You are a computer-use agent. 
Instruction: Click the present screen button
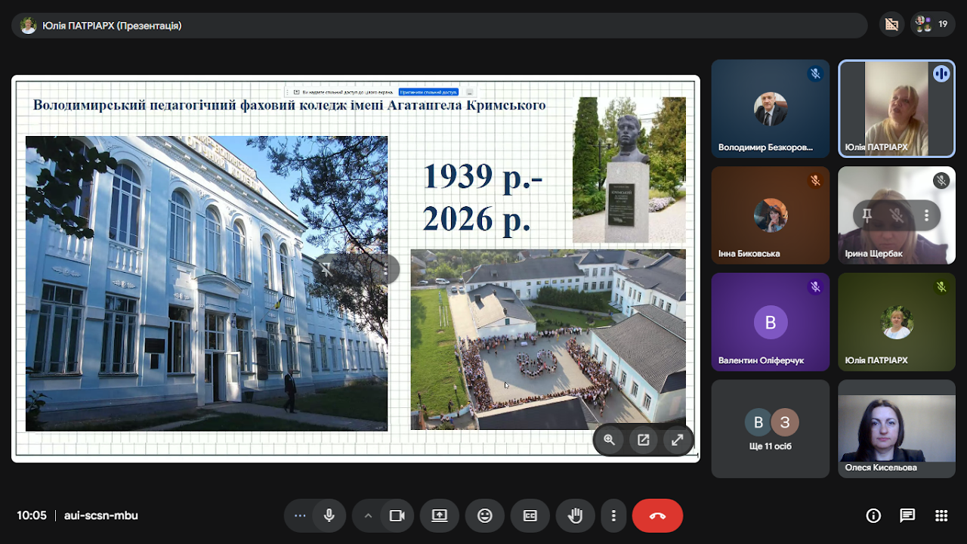(440, 515)
